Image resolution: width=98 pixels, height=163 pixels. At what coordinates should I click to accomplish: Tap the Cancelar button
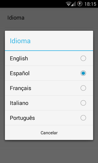(x=49, y=133)
